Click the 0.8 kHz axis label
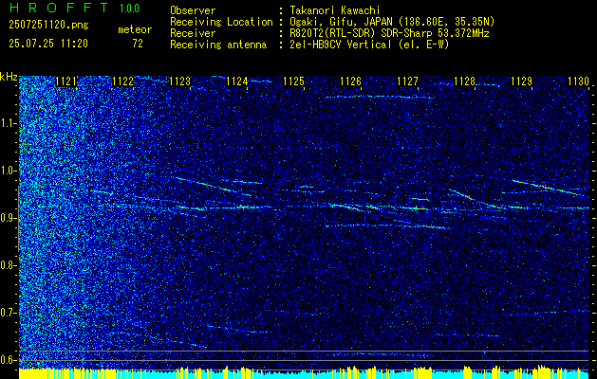Viewport: 597px width, 379px height. 8,265
